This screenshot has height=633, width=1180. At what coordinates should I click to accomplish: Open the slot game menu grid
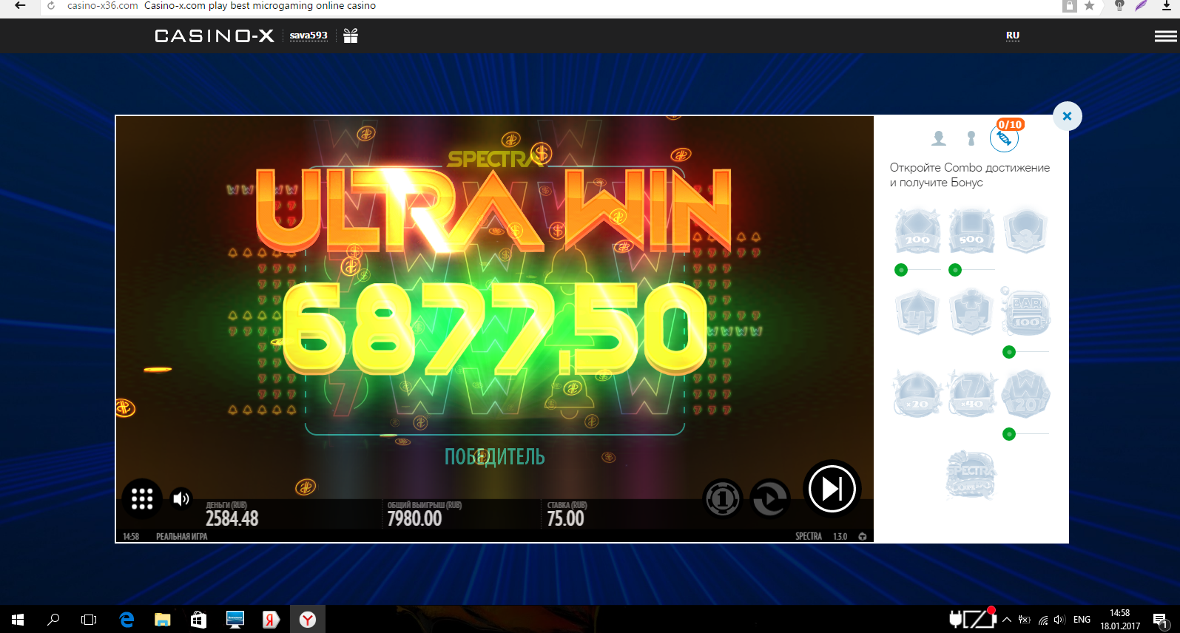[x=141, y=499]
